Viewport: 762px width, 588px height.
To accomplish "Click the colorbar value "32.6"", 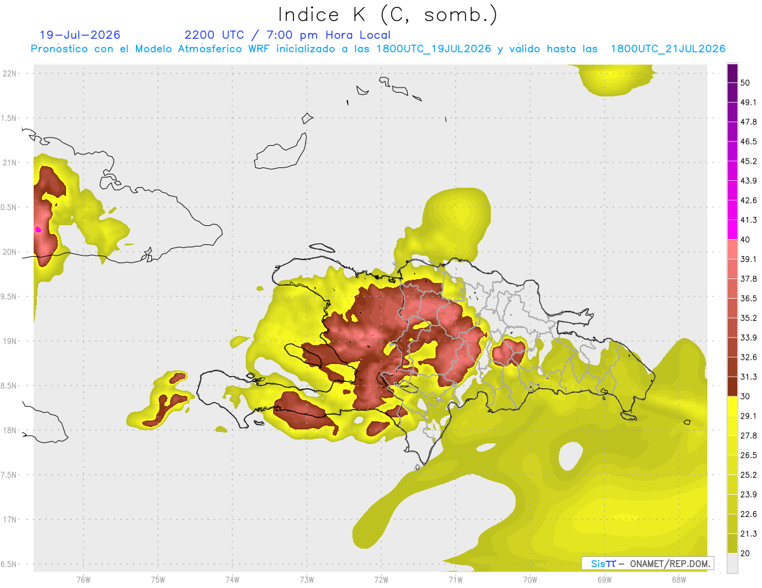I will coord(749,357).
